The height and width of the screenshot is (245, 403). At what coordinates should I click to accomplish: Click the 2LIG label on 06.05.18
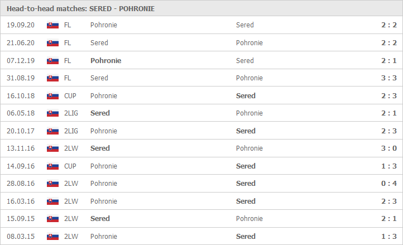pos(71,113)
